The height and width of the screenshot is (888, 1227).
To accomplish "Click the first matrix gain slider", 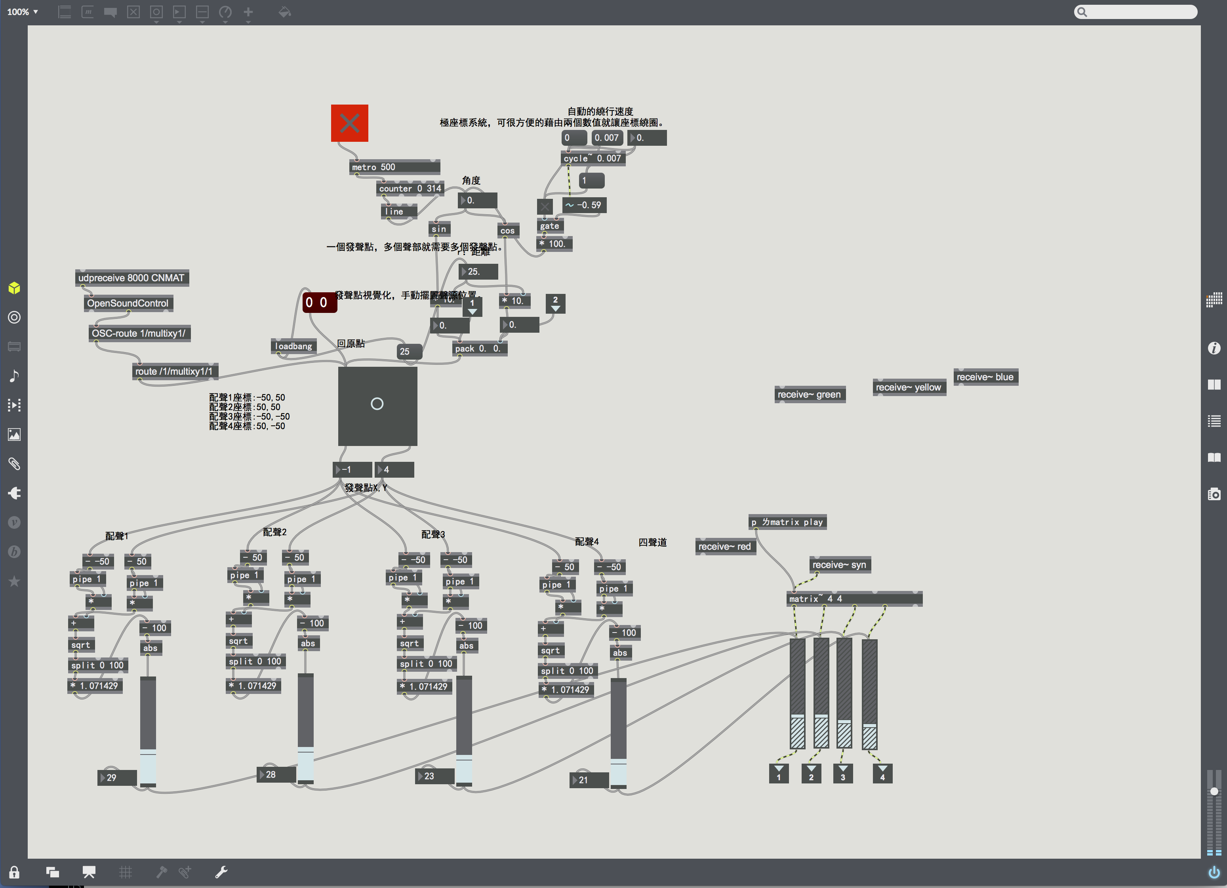I will point(797,694).
